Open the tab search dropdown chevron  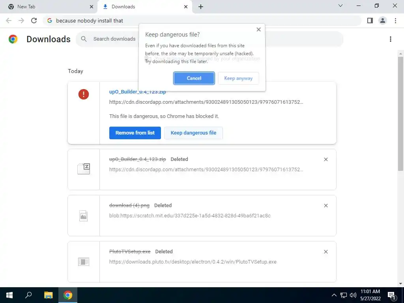click(340, 6)
